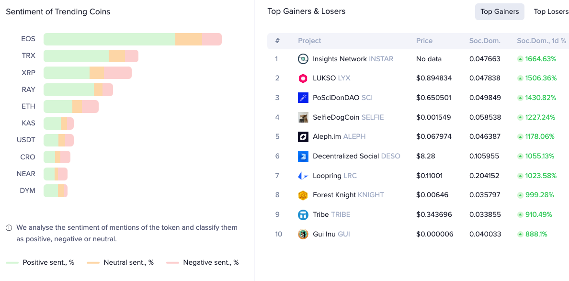Viewport: 569px width, 281px height.
Task: Open the Gui Inu GUI project link
Action: click(331, 234)
